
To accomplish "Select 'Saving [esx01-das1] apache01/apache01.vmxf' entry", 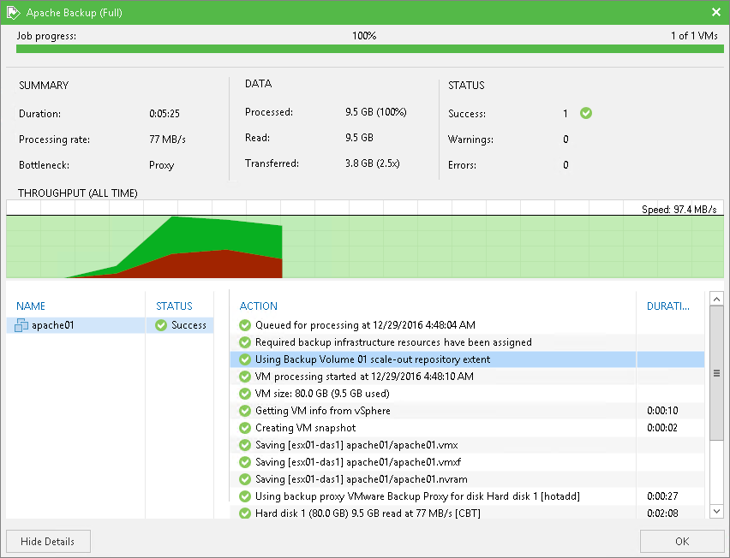I will 358,462.
